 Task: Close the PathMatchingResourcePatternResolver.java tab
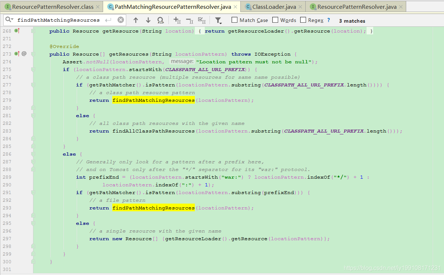click(x=235, y=7)
